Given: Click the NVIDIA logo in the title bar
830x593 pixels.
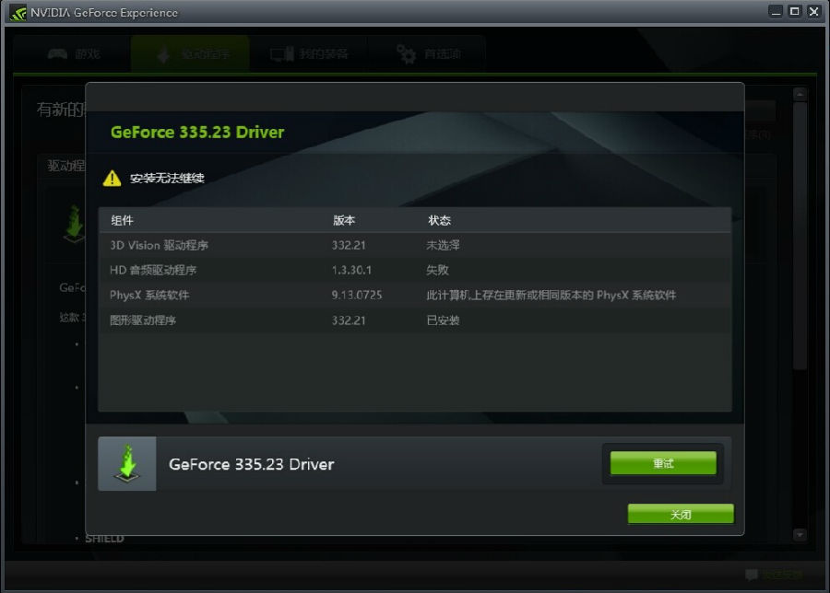Looking at the screenshot, I should pos(18,12).
